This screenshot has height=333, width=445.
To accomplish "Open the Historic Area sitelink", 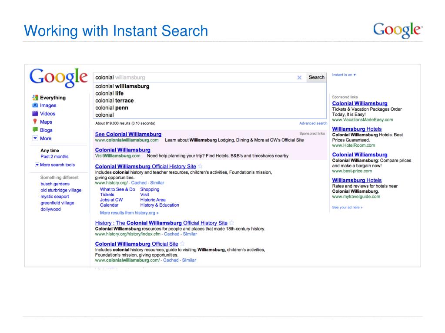I will [153, 200].
